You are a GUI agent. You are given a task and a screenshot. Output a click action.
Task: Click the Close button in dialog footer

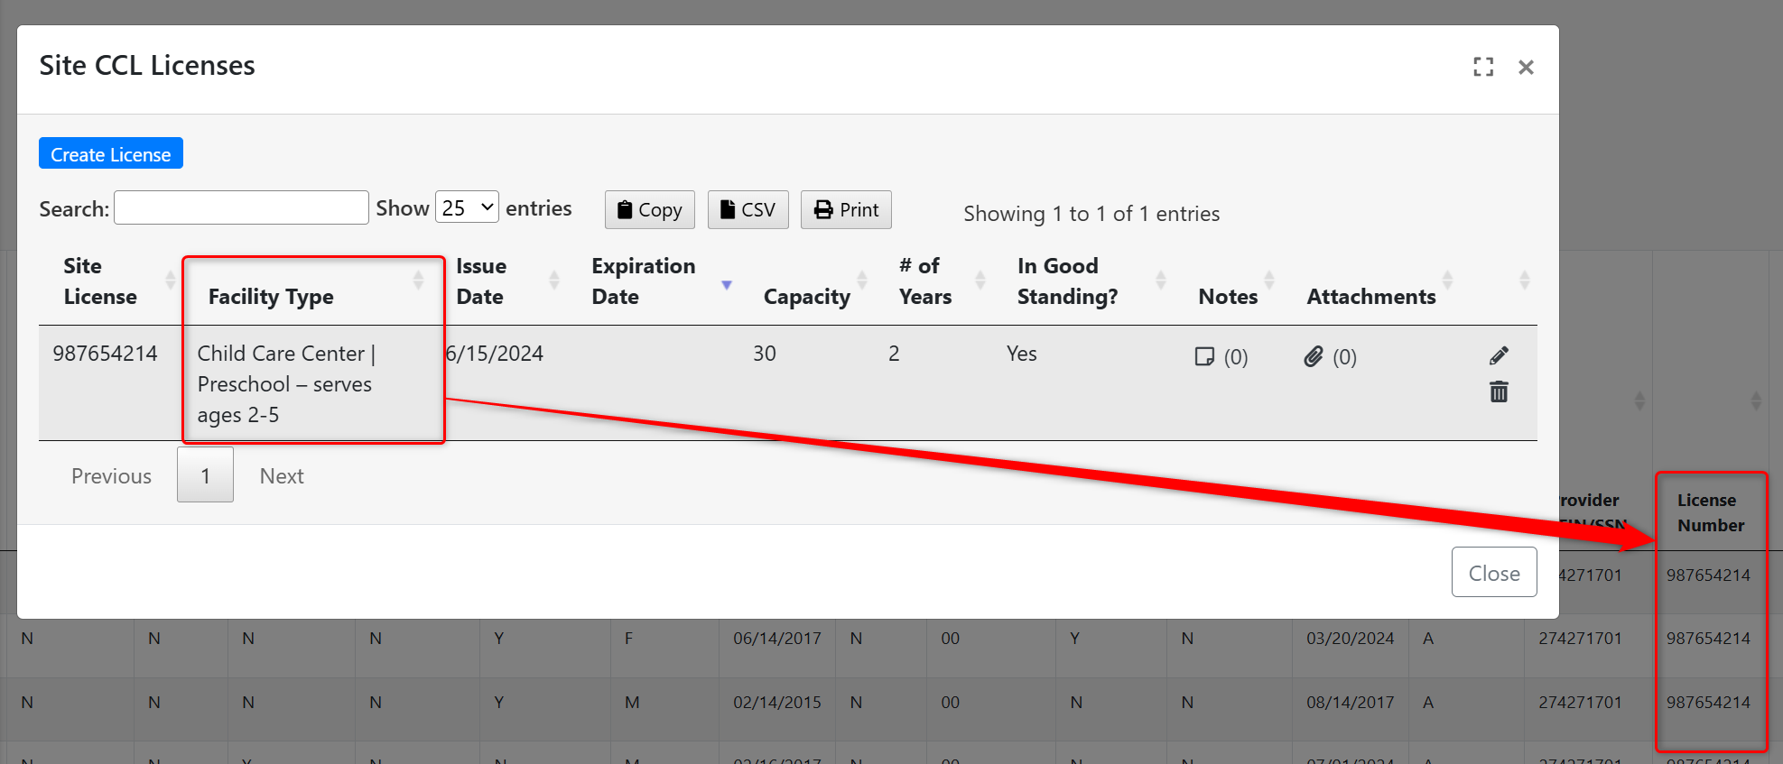(x=1494, y=572)
